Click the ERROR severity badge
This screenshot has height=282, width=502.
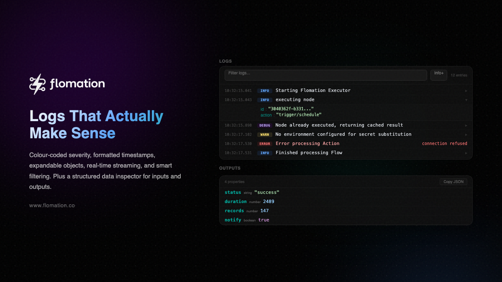tap(265, 144)
